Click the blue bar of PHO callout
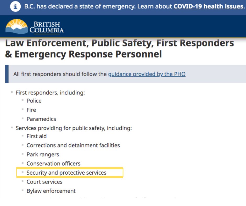 pos(7,74)
